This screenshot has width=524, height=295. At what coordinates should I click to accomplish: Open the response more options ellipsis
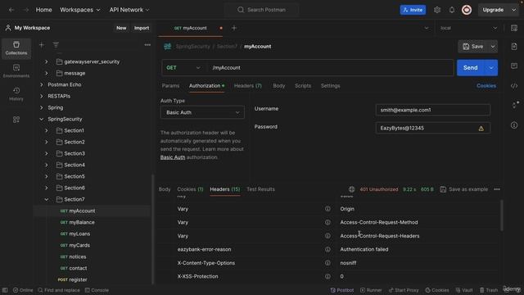pyautogui.click(x=497, y=189)
